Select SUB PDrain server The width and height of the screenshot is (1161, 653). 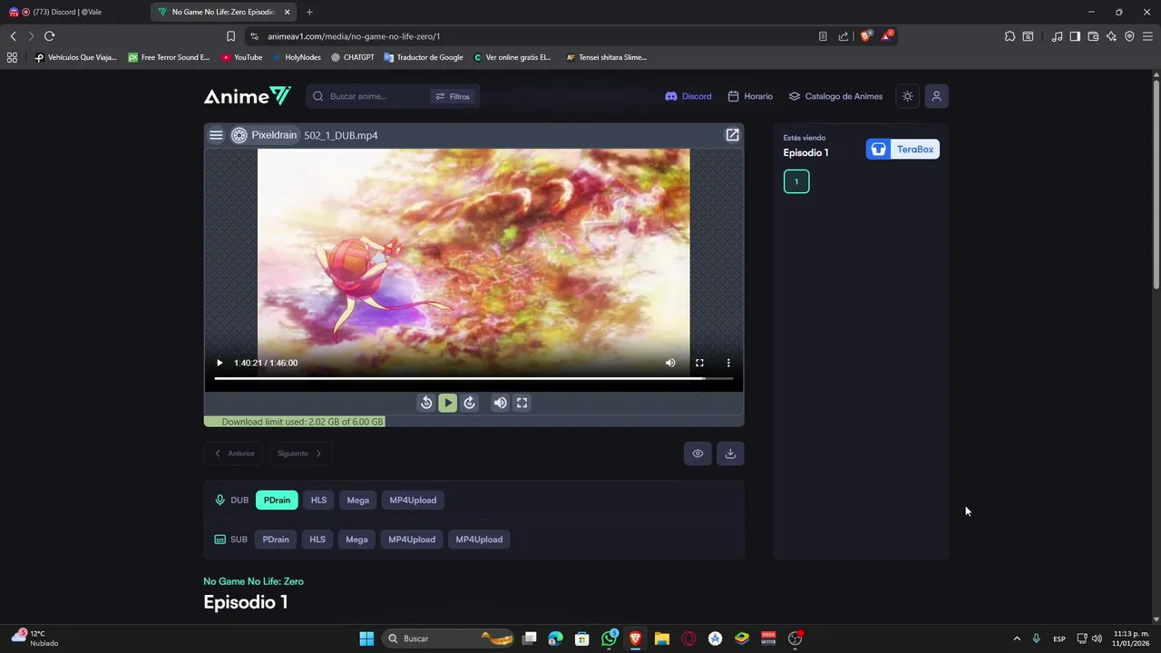click(x=276, y=539)
